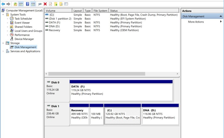Click the red X delete icon
Image resolution: width=224 pixels, height=138 pixels.
[45, 4]
